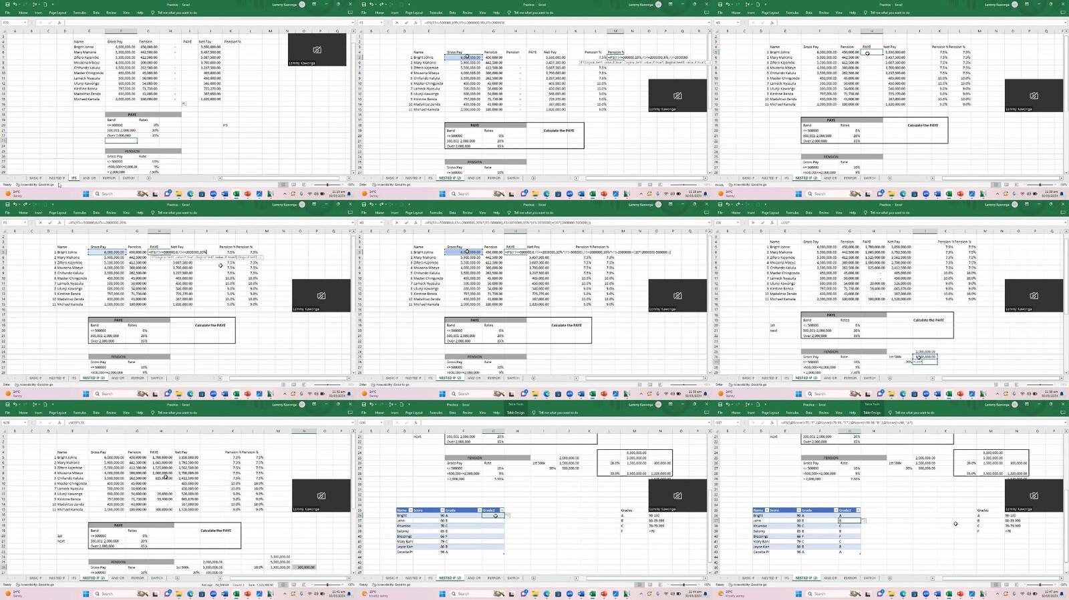
Task: Cancel formula entry in middle-left screenshot
Action: (40, 222)
